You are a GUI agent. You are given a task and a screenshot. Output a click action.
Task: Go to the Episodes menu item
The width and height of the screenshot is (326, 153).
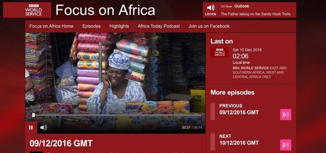coord(91,26)
